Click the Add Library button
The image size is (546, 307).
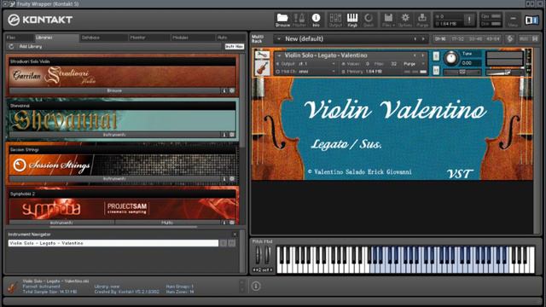[x=31, y=46]
